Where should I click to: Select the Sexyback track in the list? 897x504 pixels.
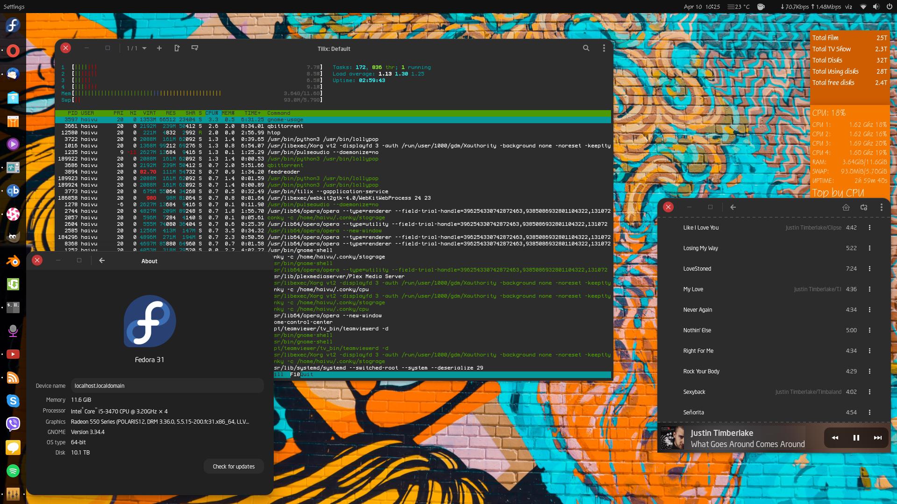(774, 392)
